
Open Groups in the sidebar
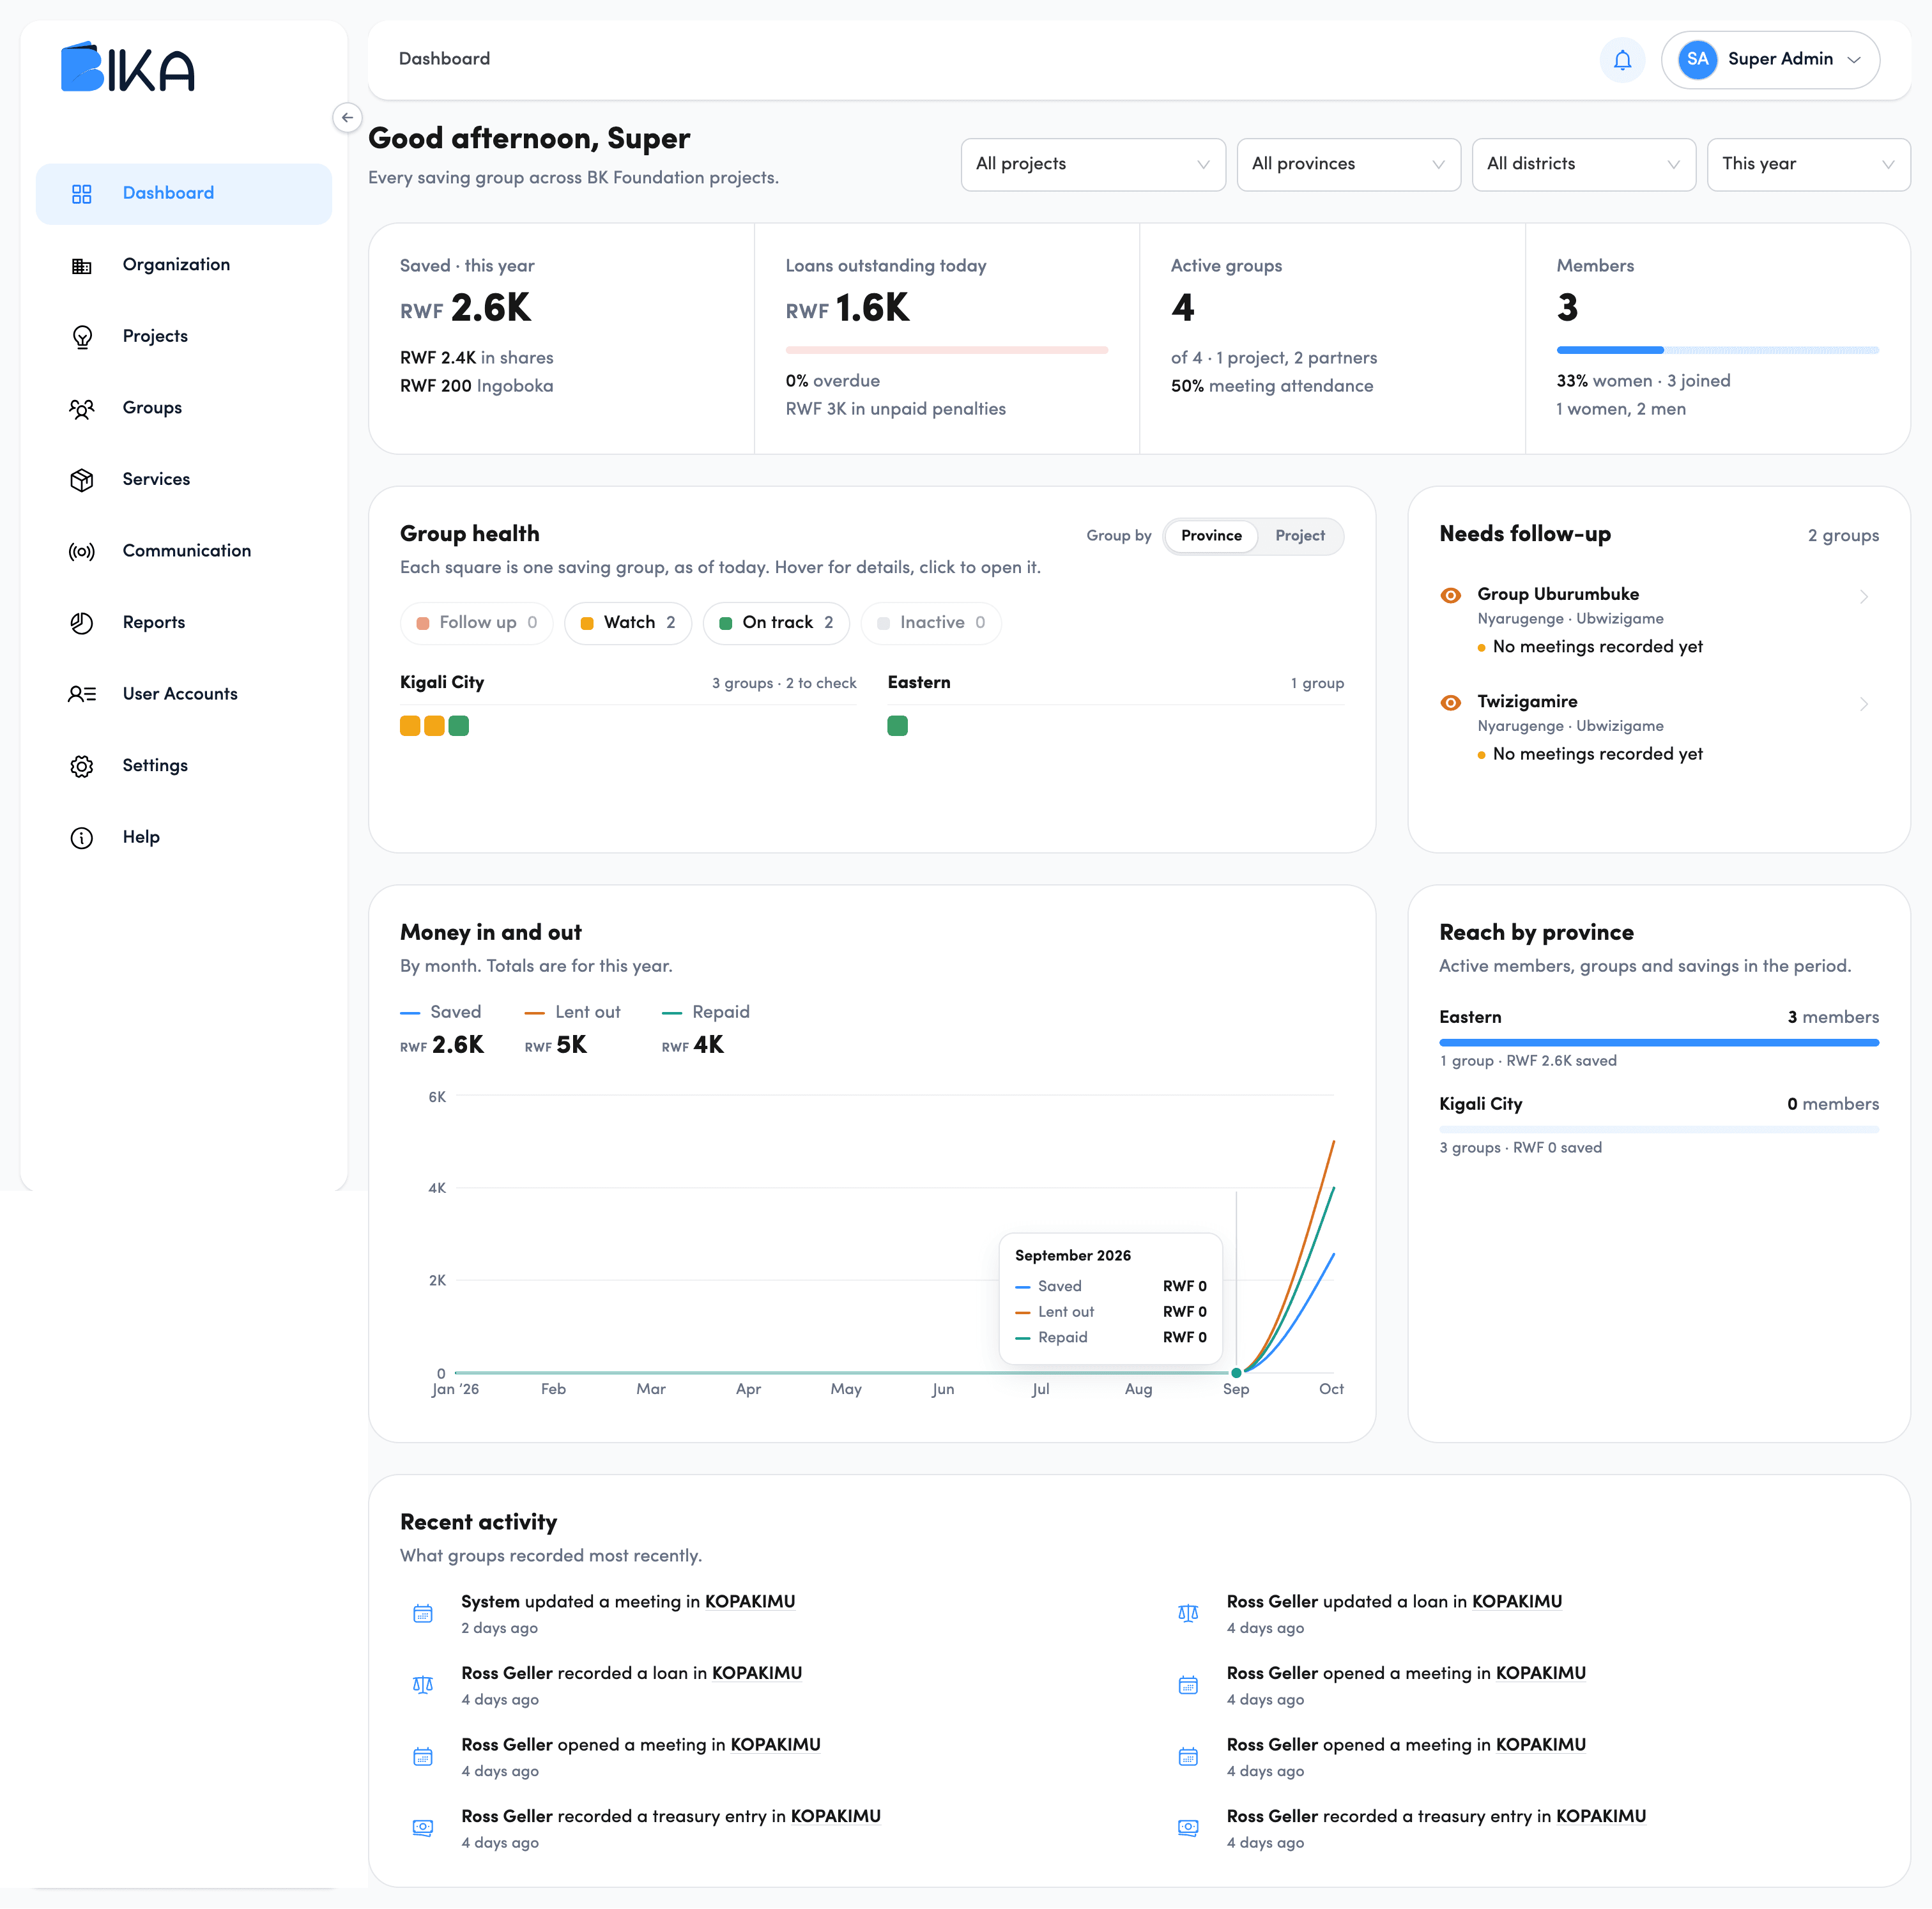(x=184, y=408)
